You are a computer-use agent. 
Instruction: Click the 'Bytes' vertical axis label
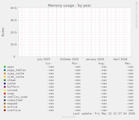[x=3, y=32]
